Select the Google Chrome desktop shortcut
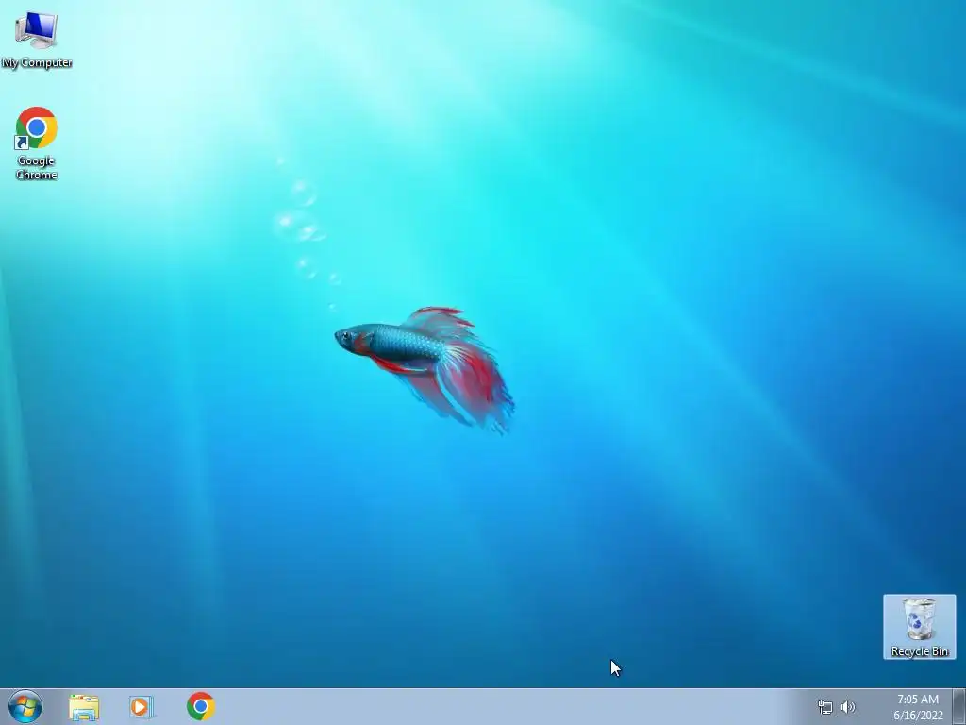Viewport: 966px width, 725px height. pyautogui.click(x=37, y=143)
